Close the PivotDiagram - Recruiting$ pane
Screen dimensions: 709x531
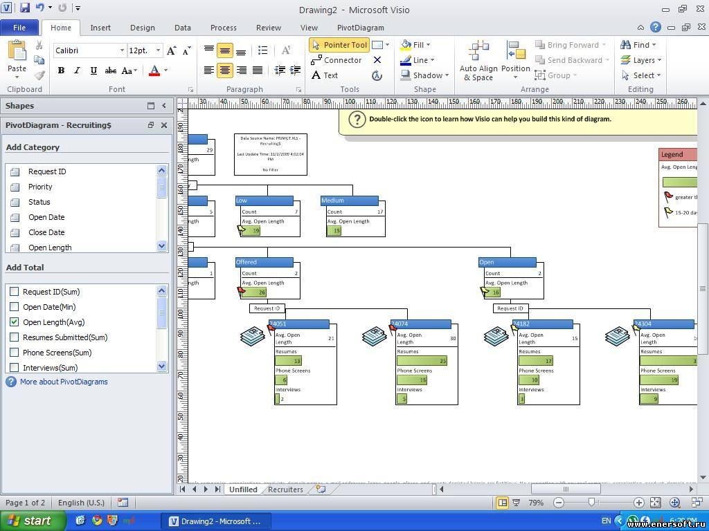164,125
